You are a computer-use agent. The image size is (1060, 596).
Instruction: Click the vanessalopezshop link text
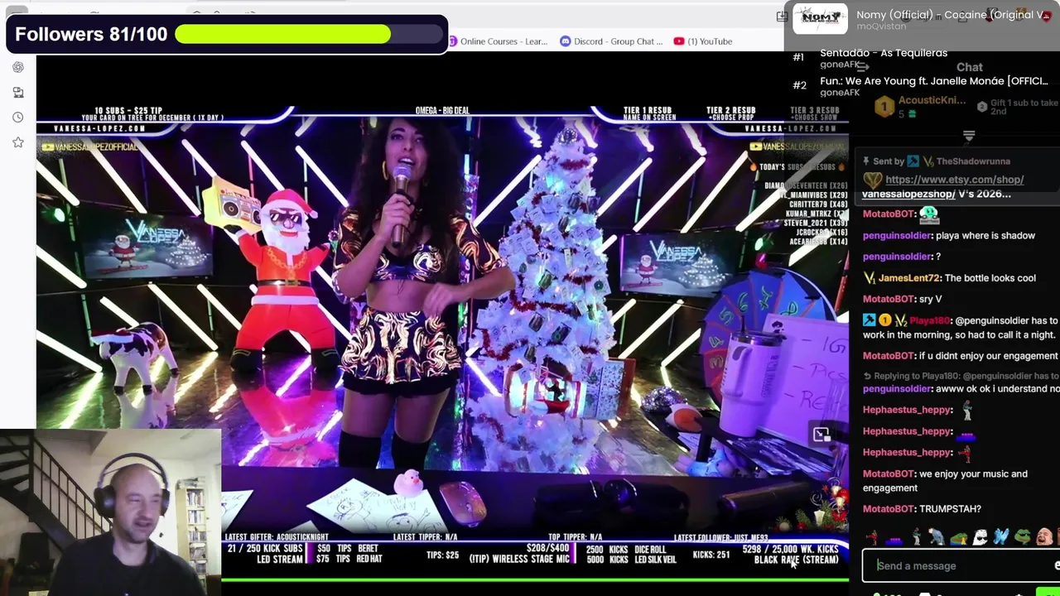click(908, 194)
